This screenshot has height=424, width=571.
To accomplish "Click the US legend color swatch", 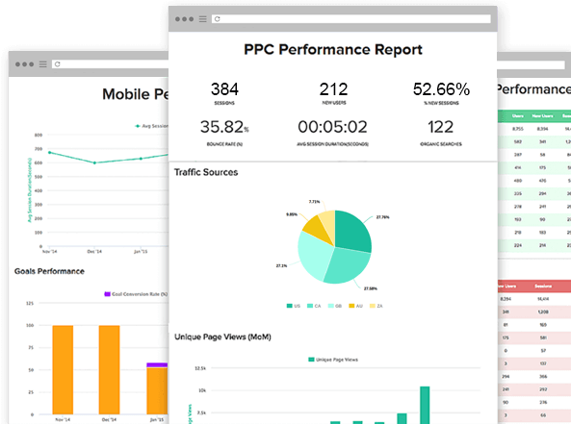I will click(290, 306).
